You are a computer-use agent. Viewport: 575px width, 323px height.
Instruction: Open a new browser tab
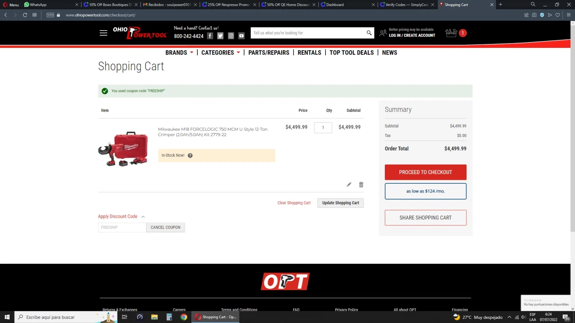click(x=501, y=5)
